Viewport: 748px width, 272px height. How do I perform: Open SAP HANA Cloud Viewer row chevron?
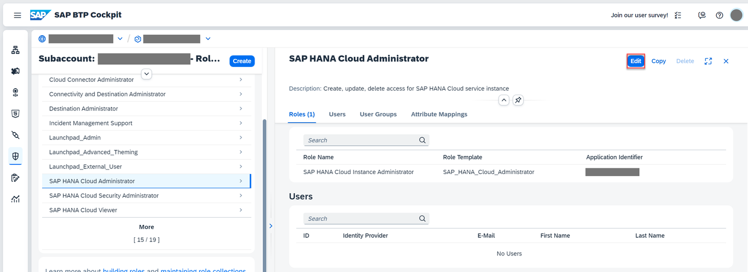tap(241, 210)
